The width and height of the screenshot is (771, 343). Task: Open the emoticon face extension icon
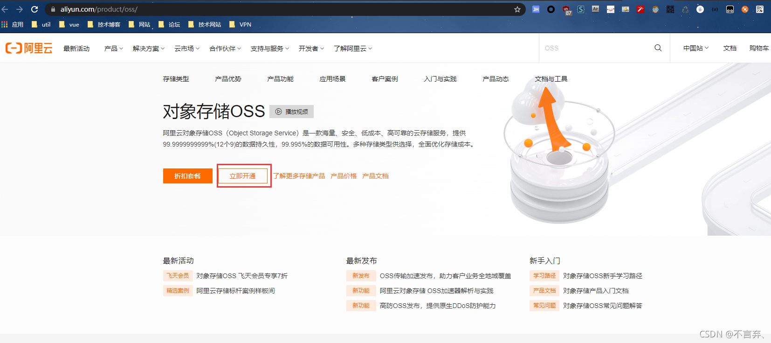click(x=611, y=9)
